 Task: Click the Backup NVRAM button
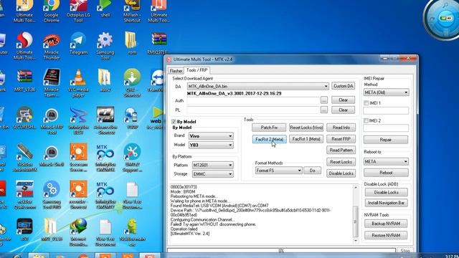pyautogui.click(x=386, y=224)
